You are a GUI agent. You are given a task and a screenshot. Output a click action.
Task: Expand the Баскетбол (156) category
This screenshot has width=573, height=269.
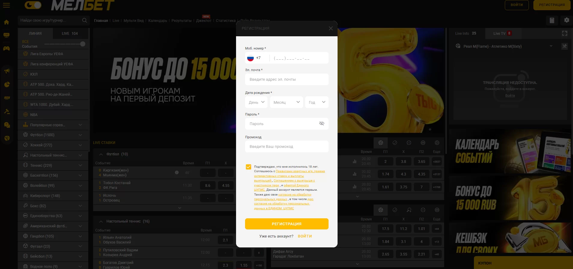click(x=53, y=175)
